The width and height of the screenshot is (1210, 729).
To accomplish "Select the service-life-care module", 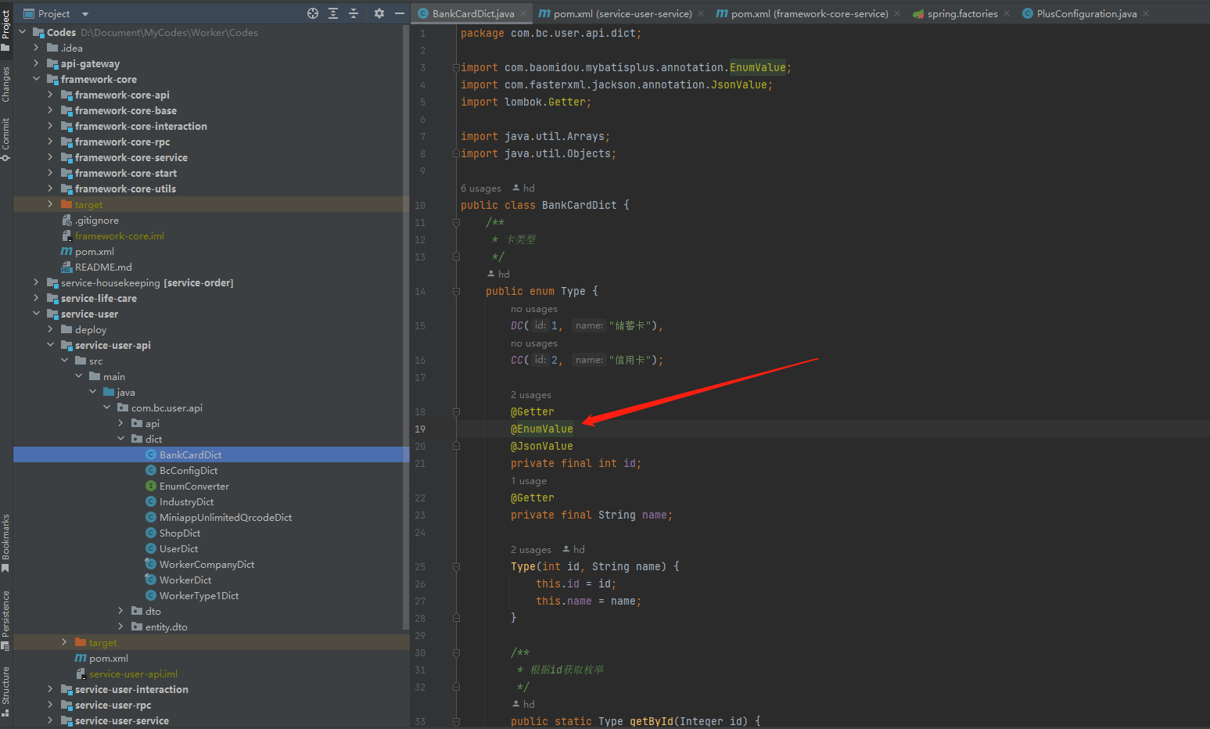I will [x=99, y=298].
